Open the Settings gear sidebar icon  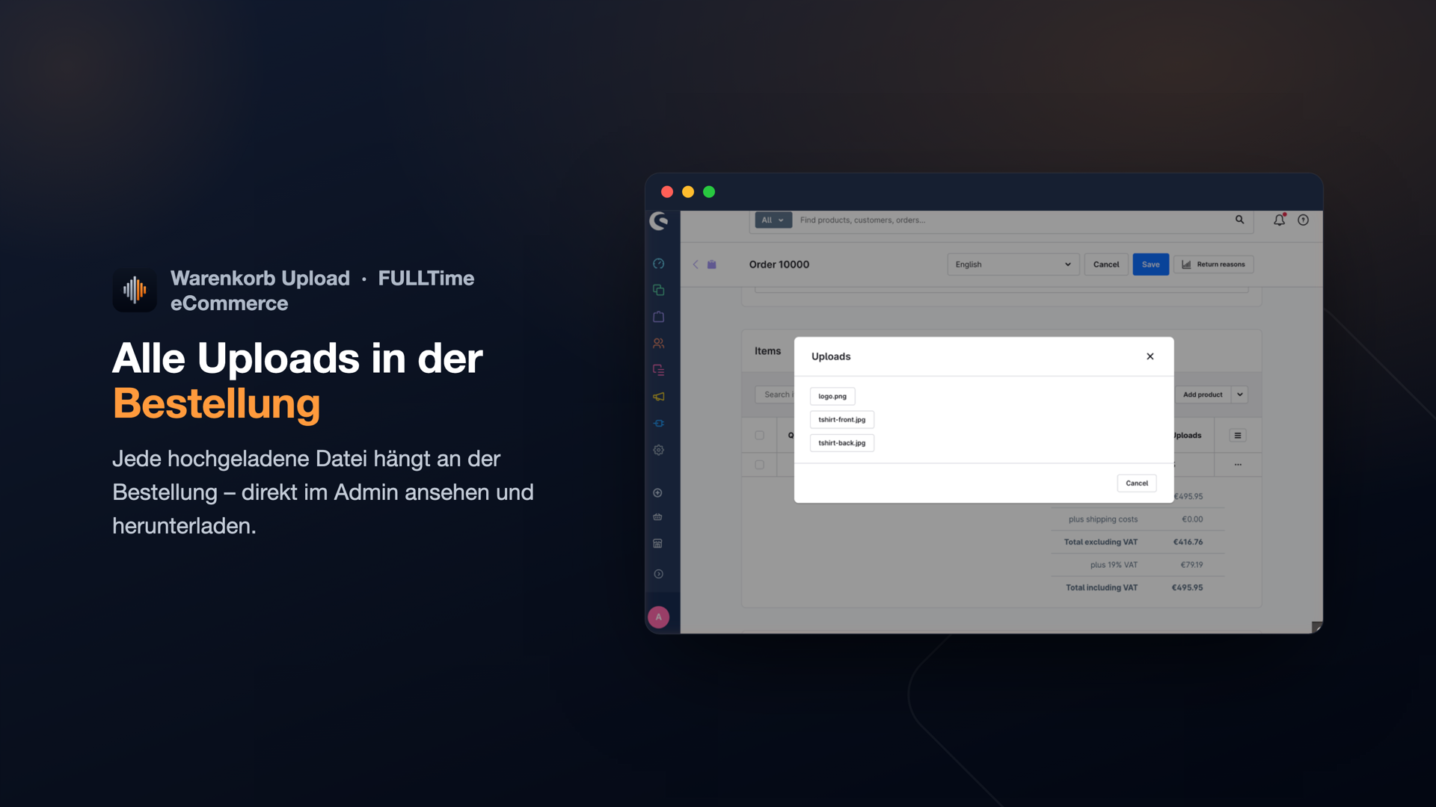pyautogui.click(x=658, y=450)
